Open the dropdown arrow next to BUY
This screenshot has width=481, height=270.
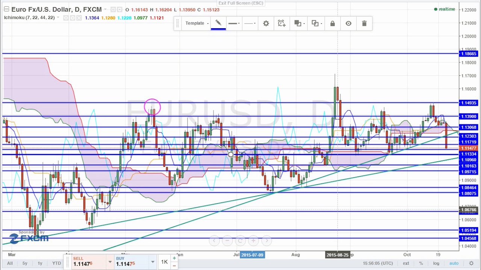pyautogui.click(x=153, y=262)
